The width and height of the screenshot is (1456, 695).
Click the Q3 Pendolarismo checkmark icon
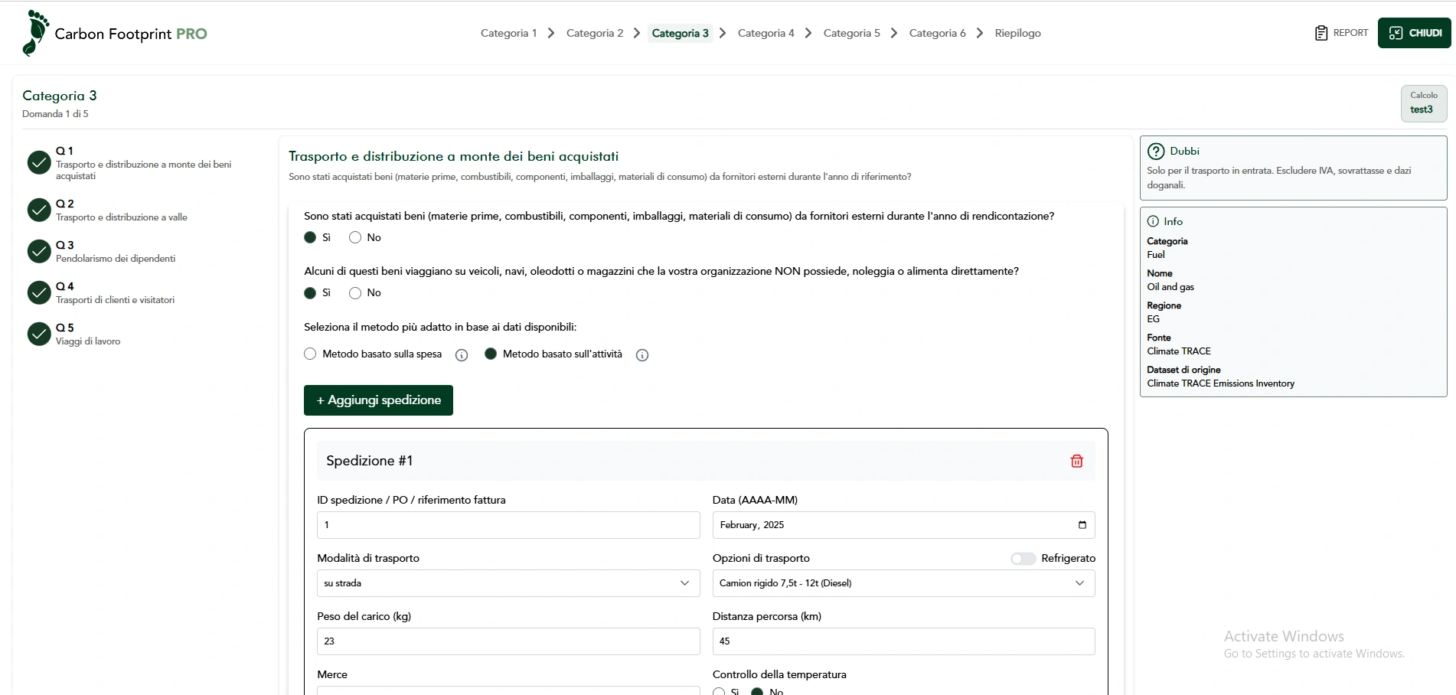coord(39,251)
